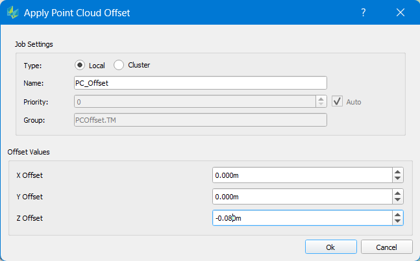The height and width of the screenshot is (261, 420).
Task: Lower Z Offset with the down arrow
Action: (x=398, y=221)
